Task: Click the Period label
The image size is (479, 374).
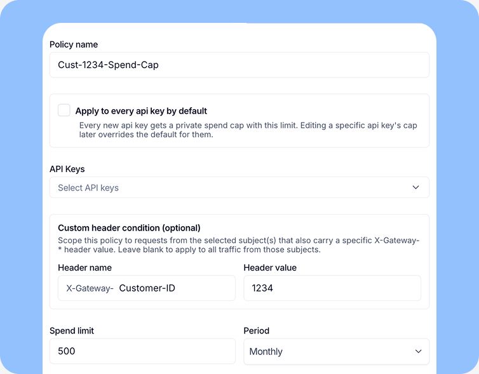Action: (256, 331)
